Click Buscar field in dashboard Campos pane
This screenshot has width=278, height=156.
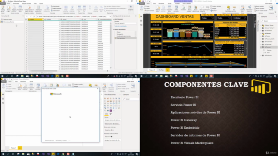(x=269, y=21)
